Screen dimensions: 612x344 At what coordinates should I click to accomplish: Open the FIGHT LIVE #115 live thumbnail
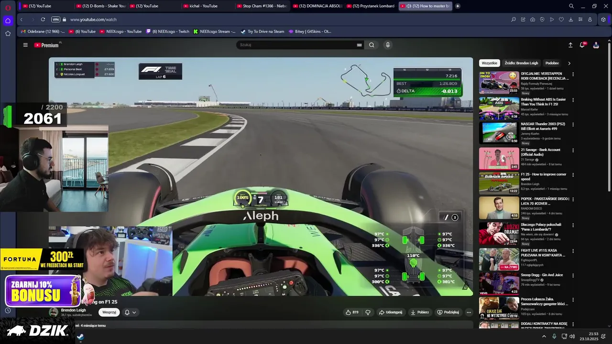point(499,259)
